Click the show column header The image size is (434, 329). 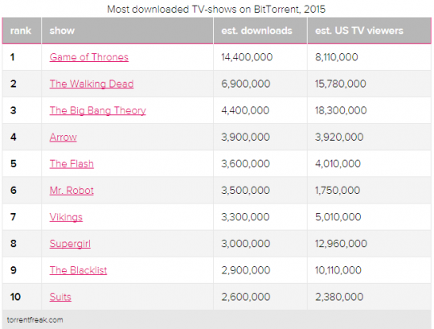point(127,31)
